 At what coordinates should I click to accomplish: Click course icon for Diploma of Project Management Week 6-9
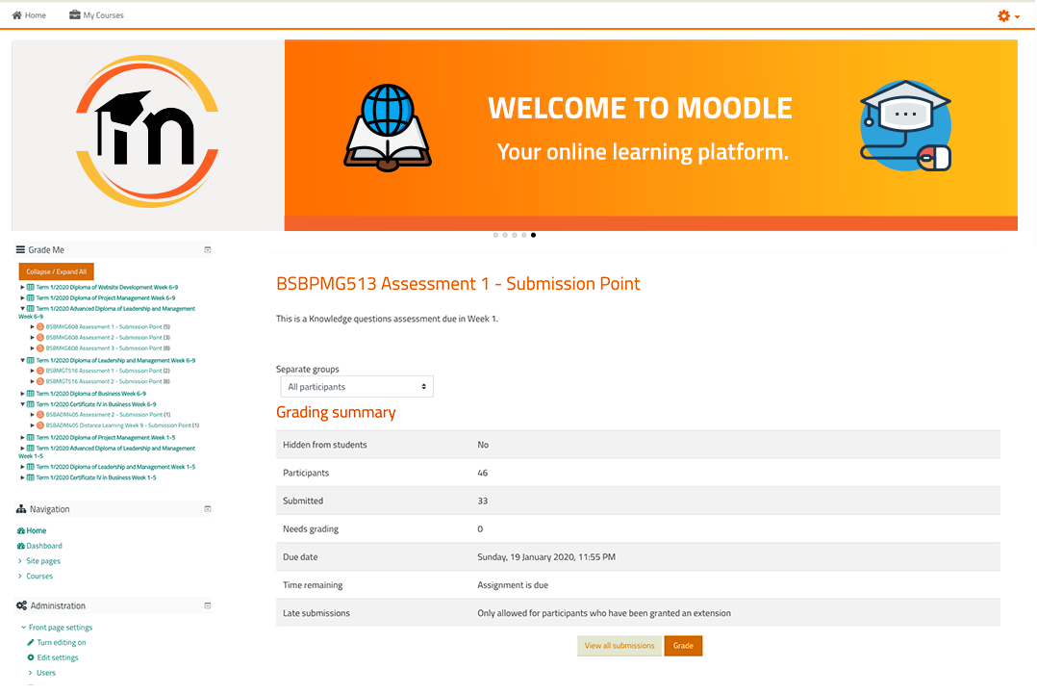[x=31, y=297]
